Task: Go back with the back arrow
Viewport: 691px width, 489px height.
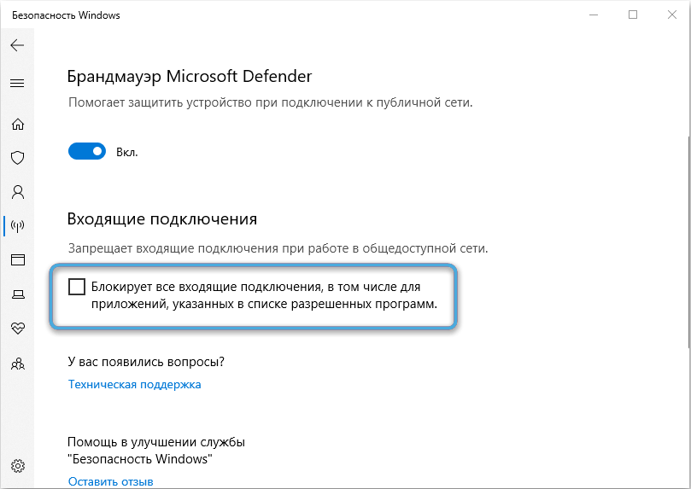Action: [17, 45]
